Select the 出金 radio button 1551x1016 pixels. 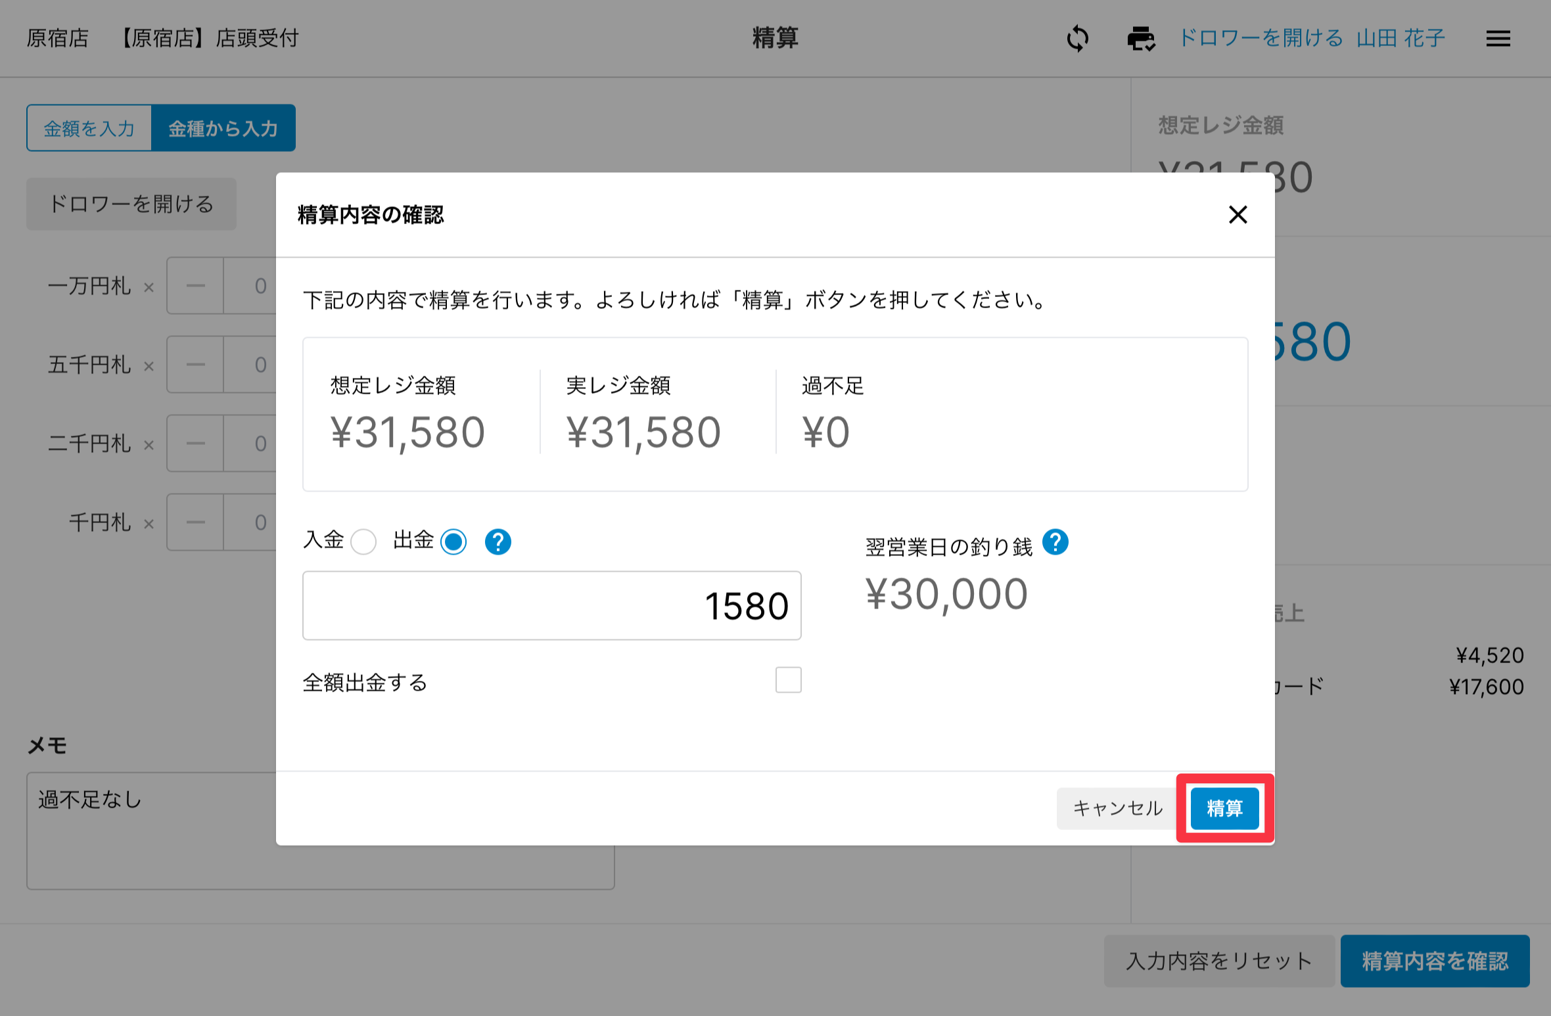(453, 542)
